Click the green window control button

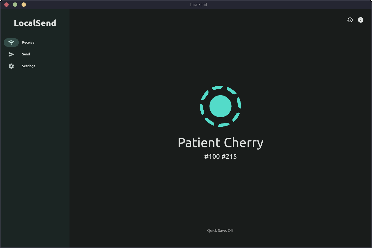[15, 5]
